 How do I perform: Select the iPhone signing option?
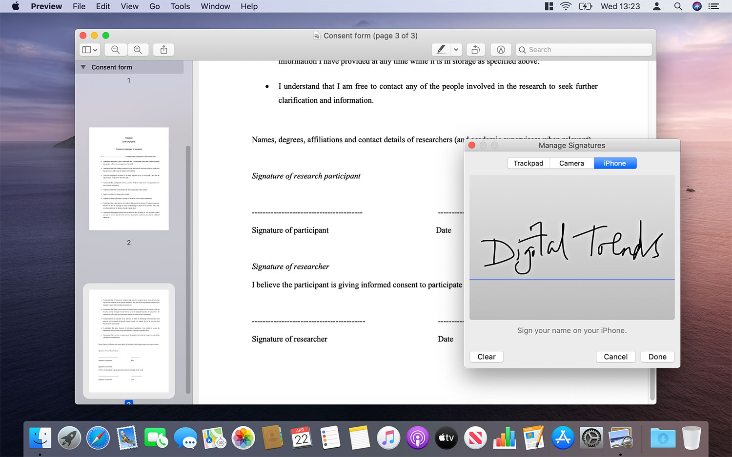point(615,163)
